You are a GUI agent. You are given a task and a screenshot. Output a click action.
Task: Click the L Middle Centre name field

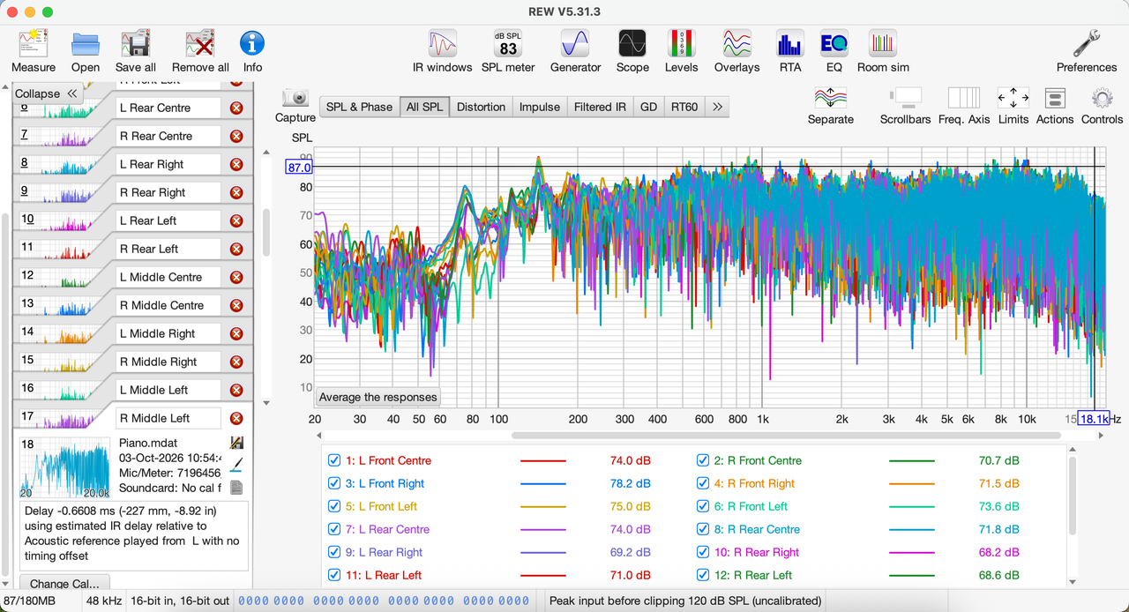click(x=168, y=277)
